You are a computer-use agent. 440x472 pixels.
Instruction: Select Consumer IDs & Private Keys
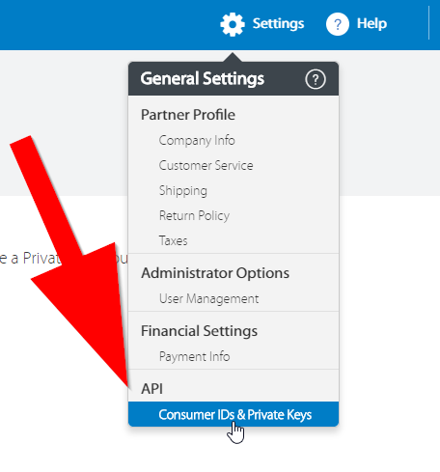[x=234, y=414]
